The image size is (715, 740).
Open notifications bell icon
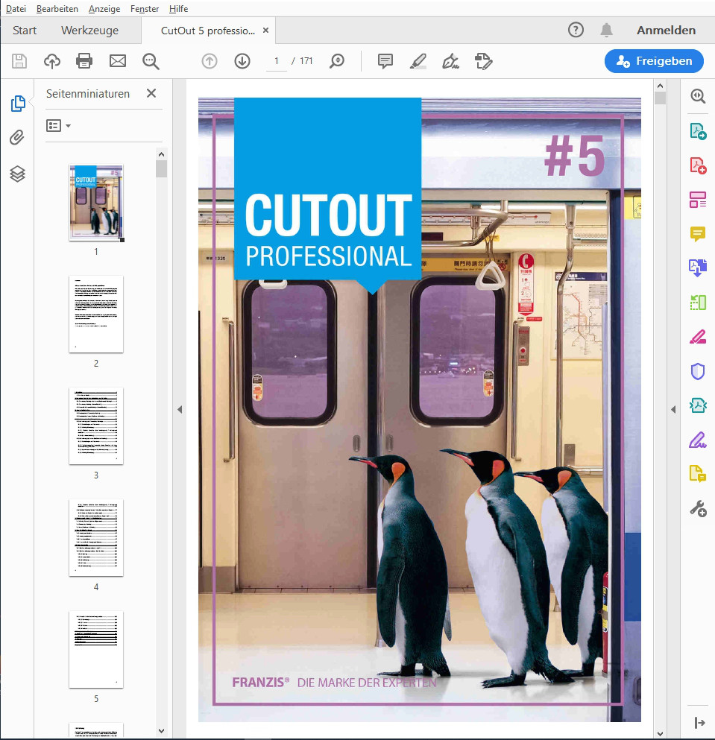(606, 31)
